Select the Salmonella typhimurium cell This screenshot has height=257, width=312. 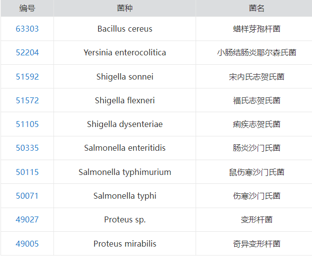pos(125,172)
